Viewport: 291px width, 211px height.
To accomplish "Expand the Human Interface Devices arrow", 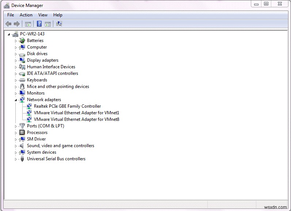I will tap(16, 67).
